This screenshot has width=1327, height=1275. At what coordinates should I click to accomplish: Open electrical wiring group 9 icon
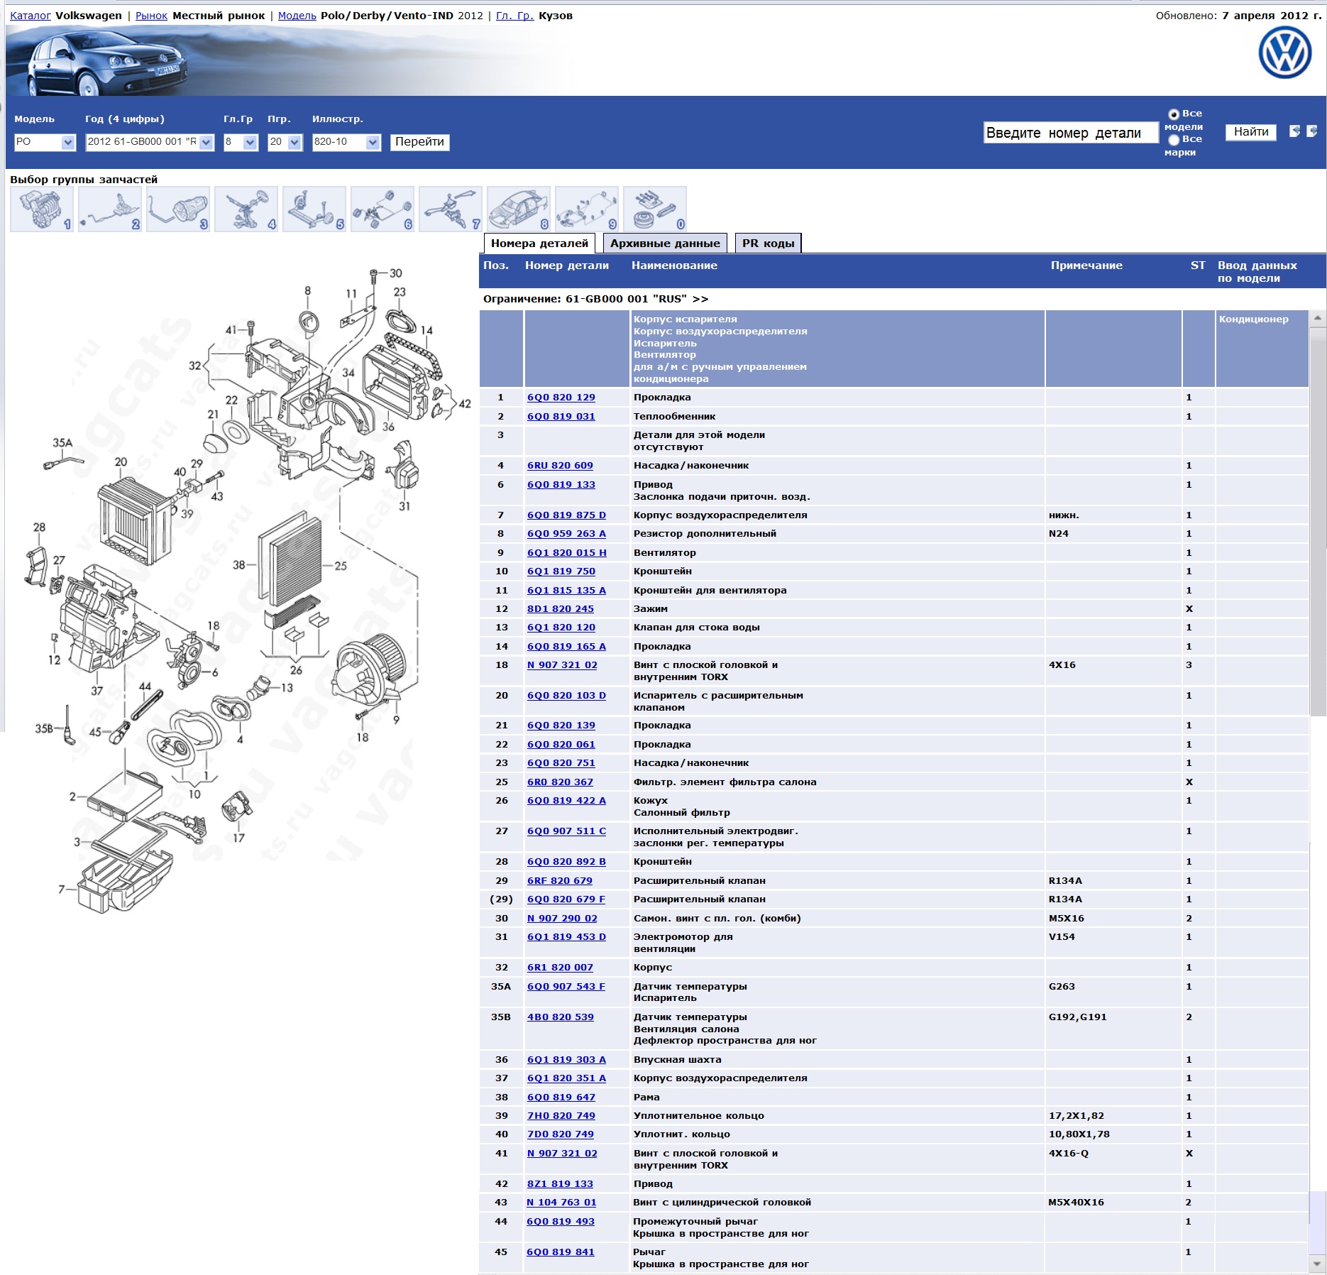[x=586, y=209]
